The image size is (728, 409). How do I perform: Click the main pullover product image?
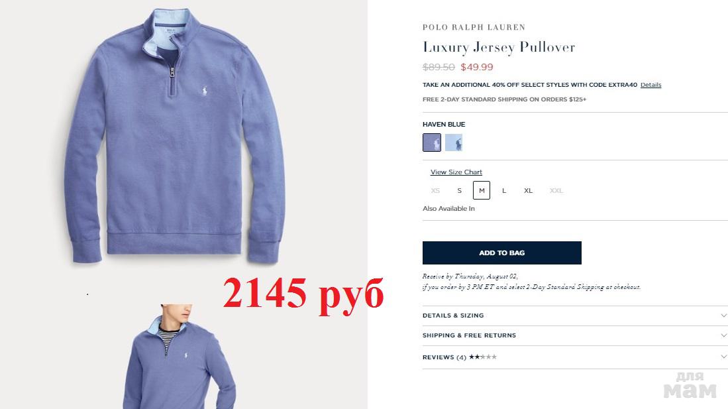[175, 136]
